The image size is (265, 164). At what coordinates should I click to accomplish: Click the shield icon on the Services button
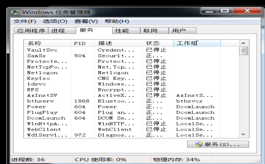199,144
